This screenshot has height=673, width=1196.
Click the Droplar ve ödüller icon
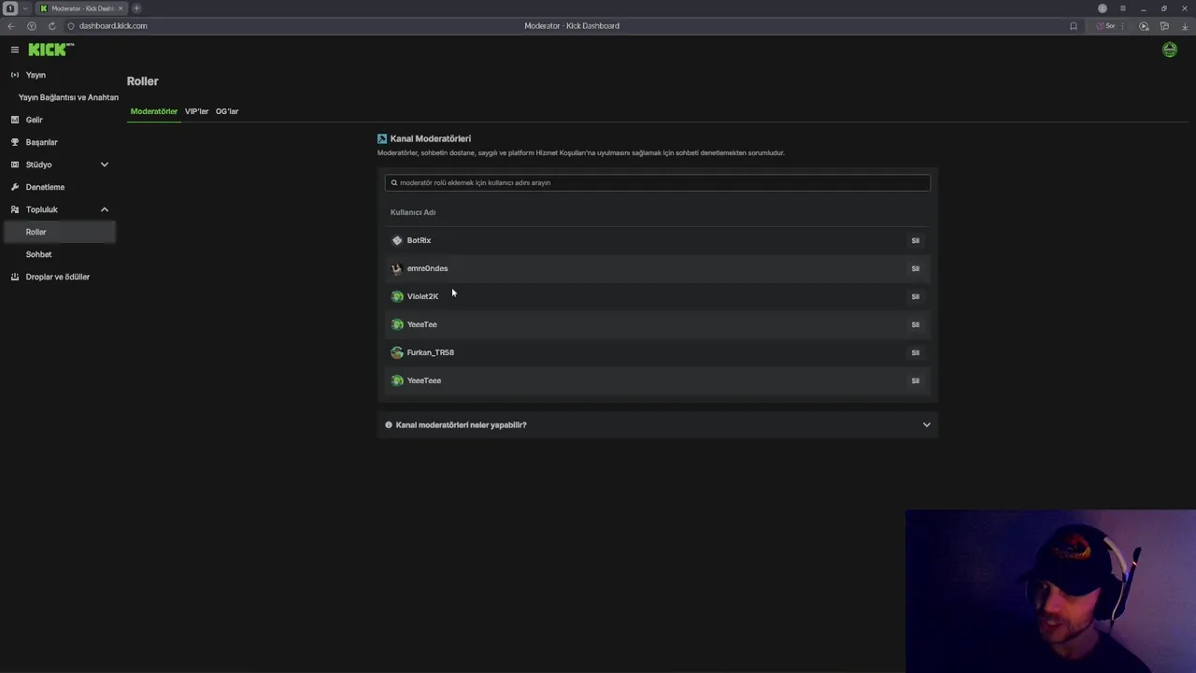[x=14, y=277]
